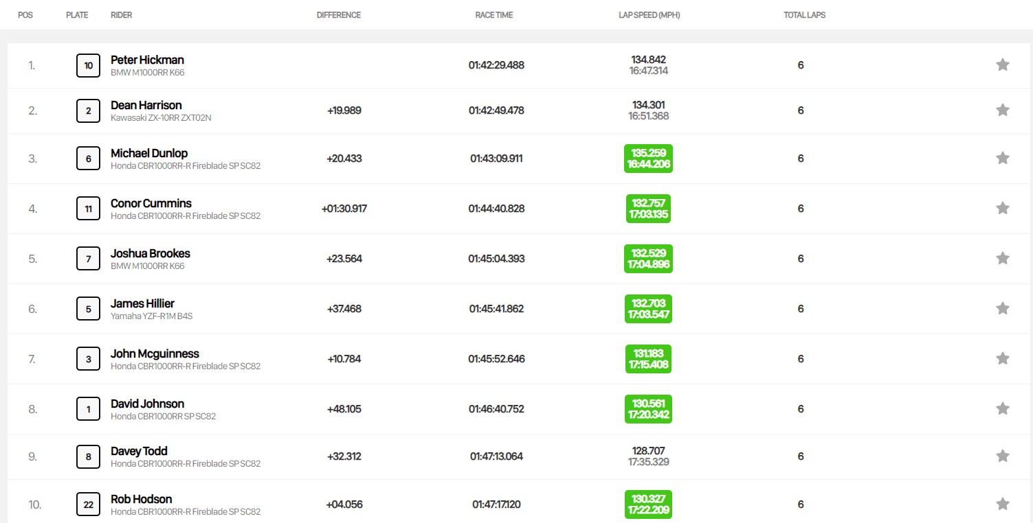Toggle favorite star for Rob Hodson
This screenshot has width=1033, height=523.
[x=1002, y=504]
